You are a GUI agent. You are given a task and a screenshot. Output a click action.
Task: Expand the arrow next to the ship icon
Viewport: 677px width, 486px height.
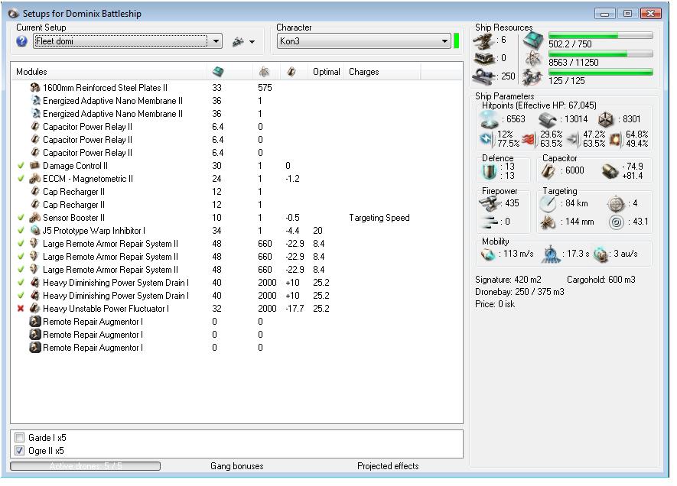(x=252, y=42)
